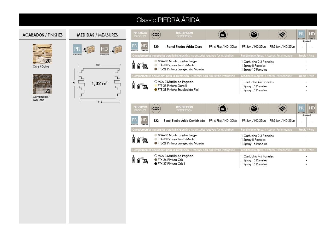
Task: Click Panel Piedra Árida Ocre description
Action: (184, 47)
